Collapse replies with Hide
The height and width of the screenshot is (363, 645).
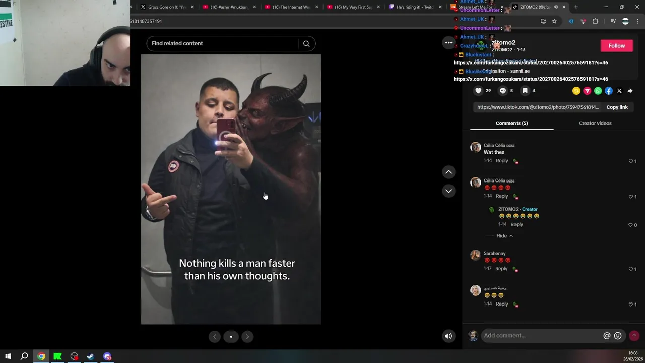click(504, 236)
